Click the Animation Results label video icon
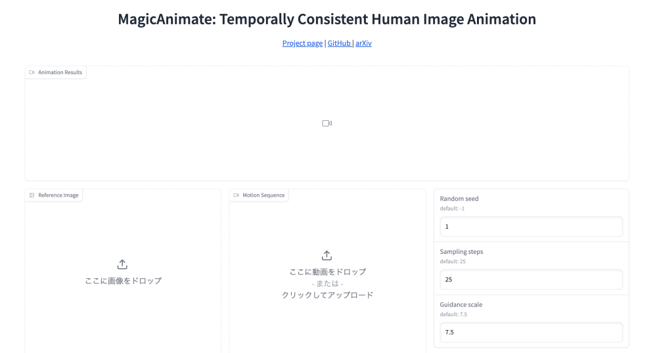The image size is (657, 353). click(x=32, y=72)
